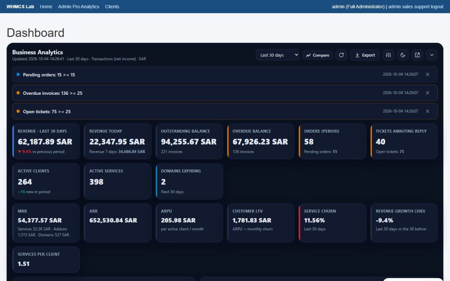Toggle dark mode moon icon
This screenshot has height=281, width=450.
403,55
